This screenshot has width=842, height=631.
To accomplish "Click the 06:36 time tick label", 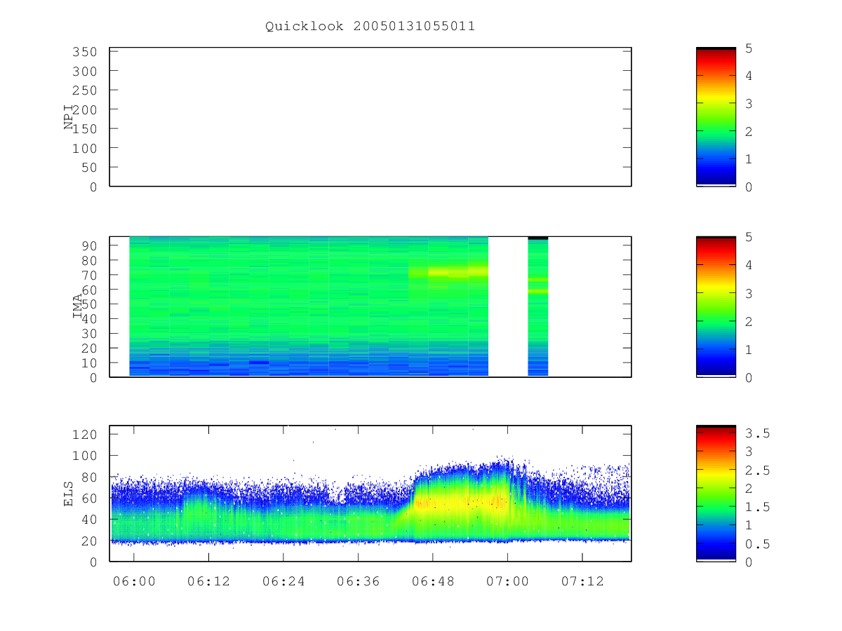I will (x=358, y=581).
